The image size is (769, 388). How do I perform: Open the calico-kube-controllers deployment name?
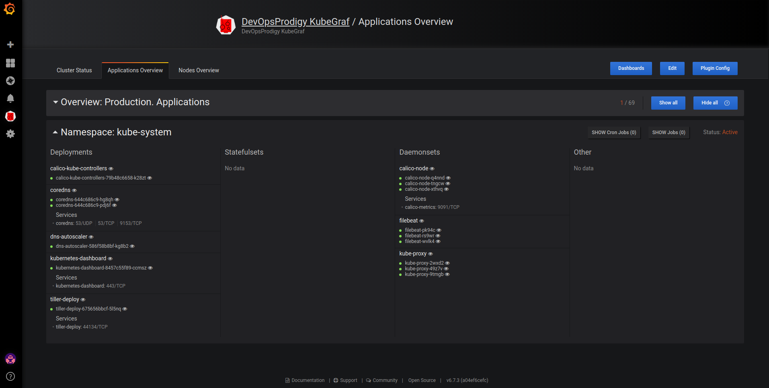79,168
